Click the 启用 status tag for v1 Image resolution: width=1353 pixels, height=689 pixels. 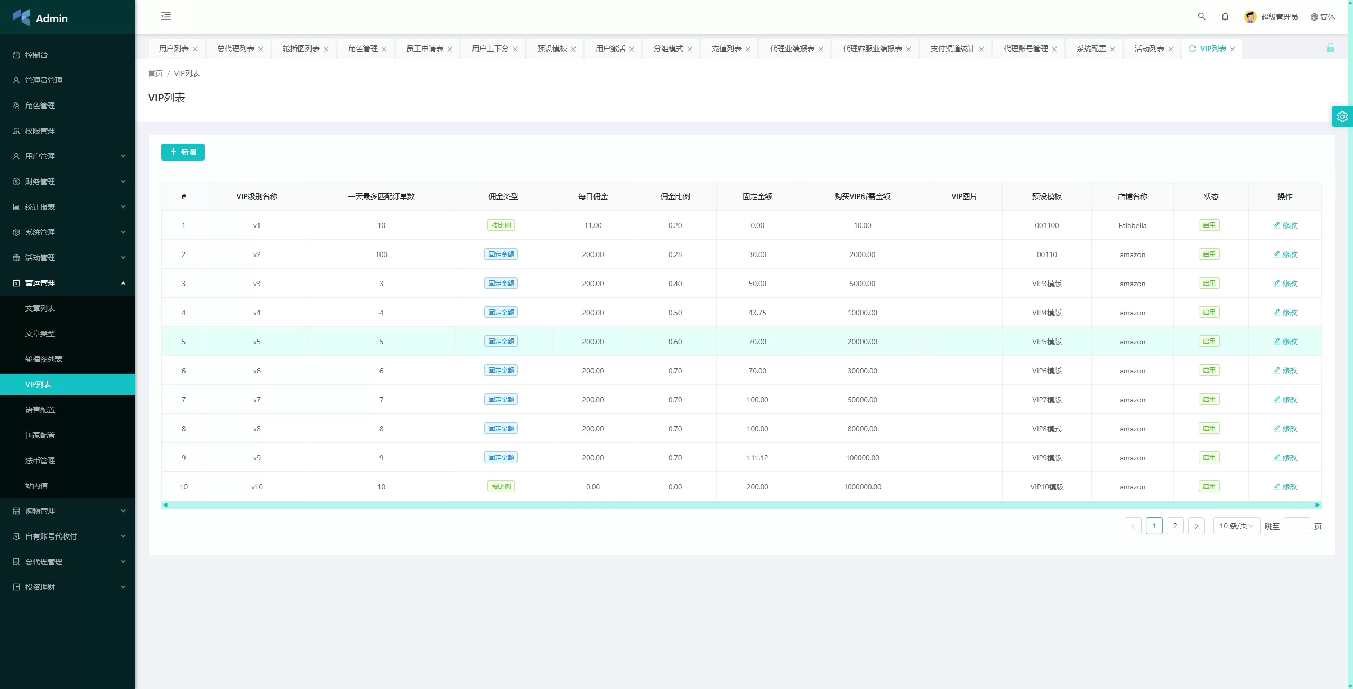[1209, 225]
